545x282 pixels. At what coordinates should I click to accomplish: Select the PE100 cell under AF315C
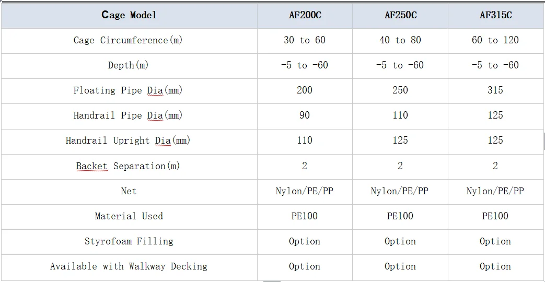pos(495,216)
